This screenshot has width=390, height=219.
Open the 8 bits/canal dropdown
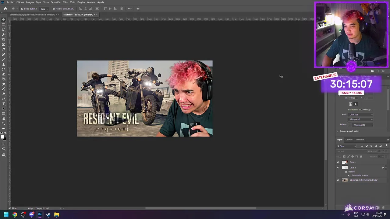pyautogui.click(x=361, y=120)
